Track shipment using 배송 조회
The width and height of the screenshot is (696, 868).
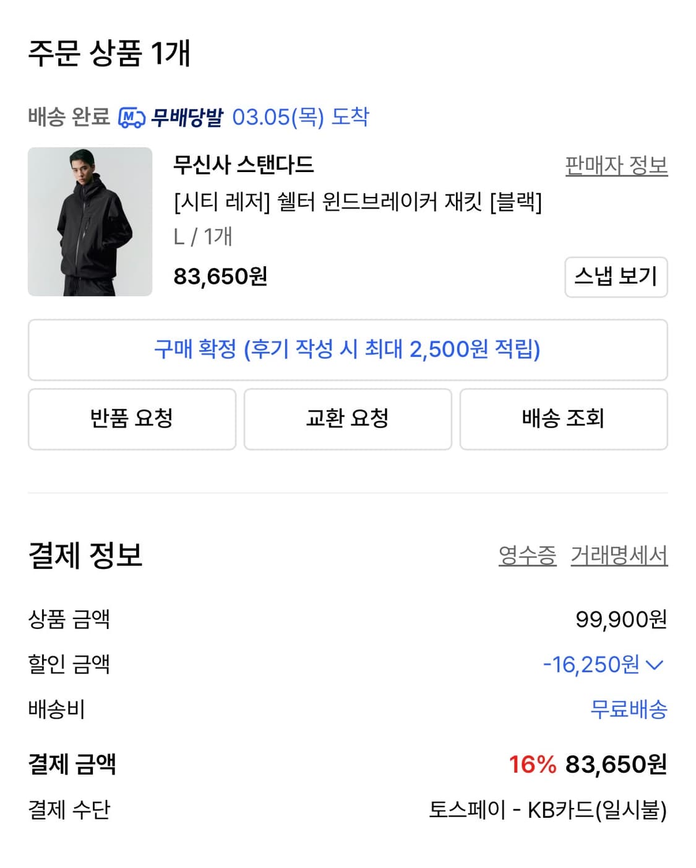click(563, 419)
